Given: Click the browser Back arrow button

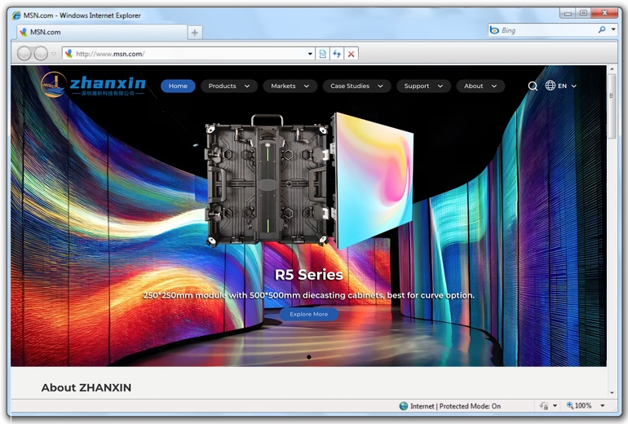Looking at the screenshot, I should (x=25, y=54).
